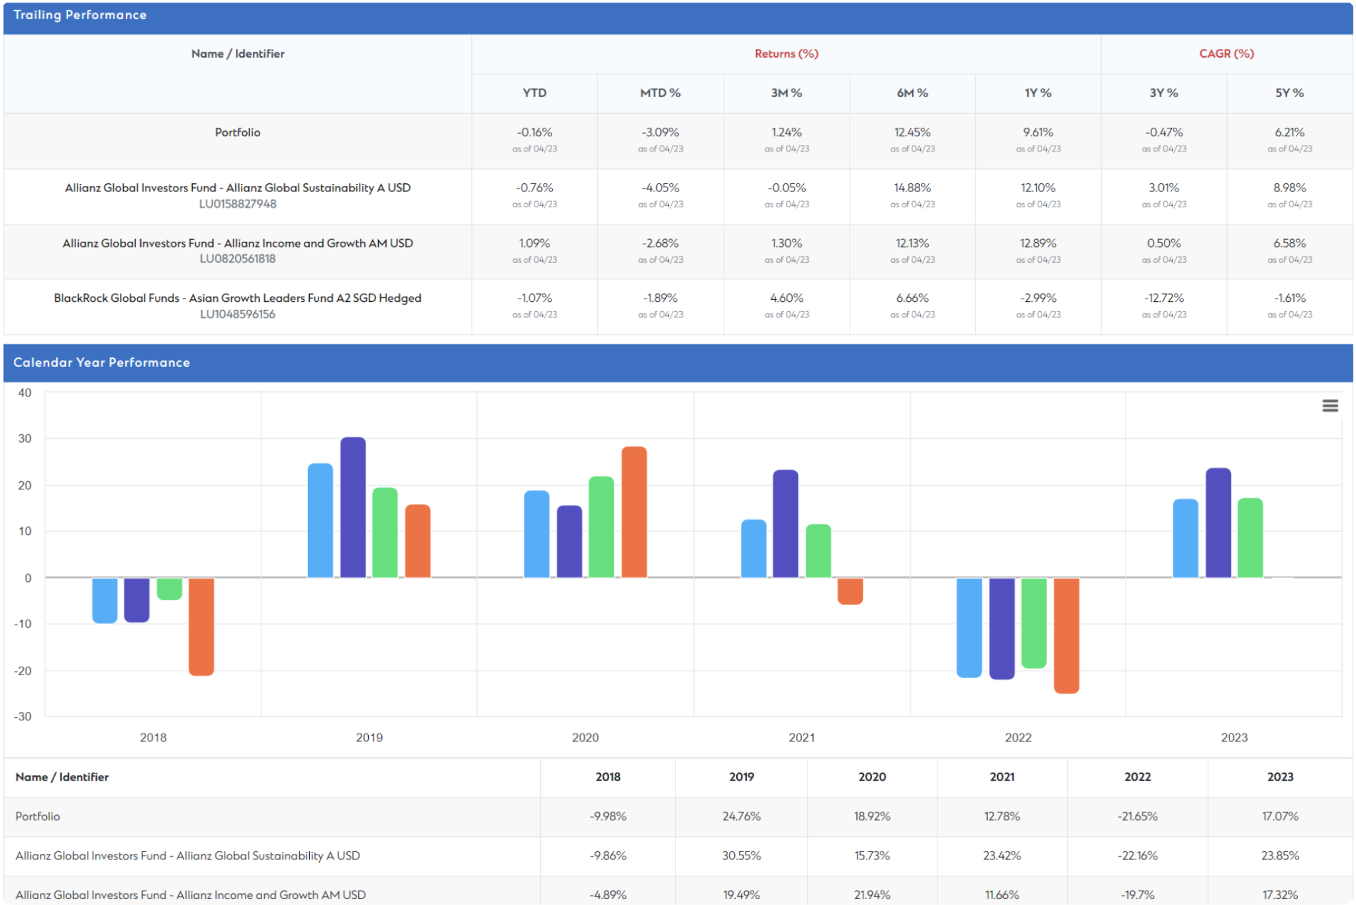
Task: Click the Name / Identifier header in calendar table
Action: [62, 777]
